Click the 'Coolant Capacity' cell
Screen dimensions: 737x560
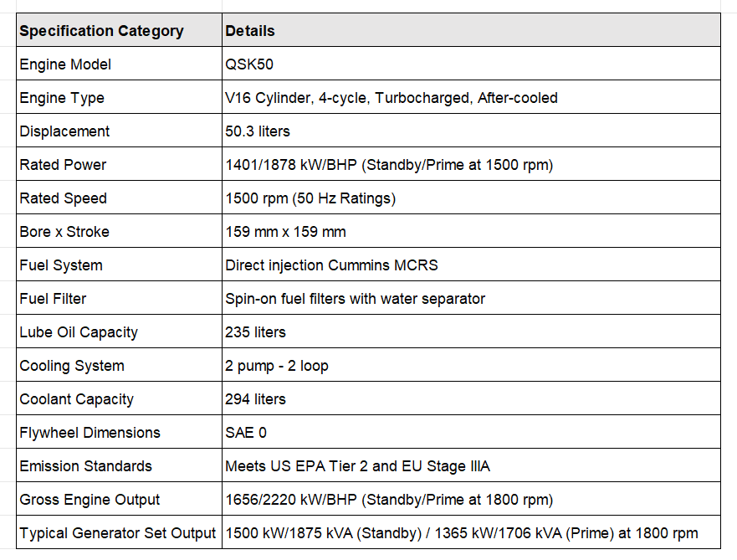pos(119,398)
